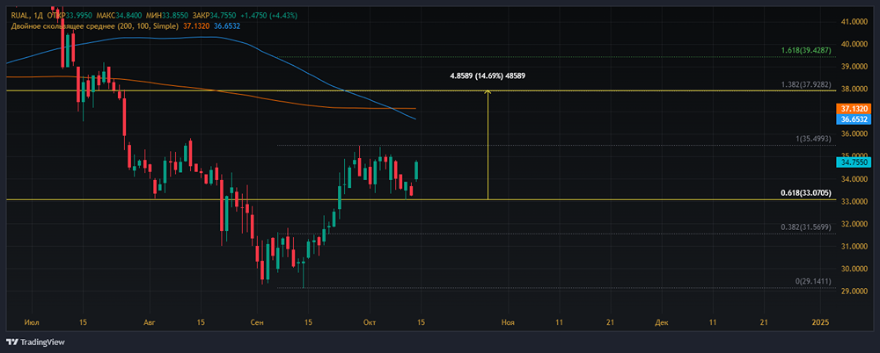Click the vertical yellow price range arrow

pos(488,145)
